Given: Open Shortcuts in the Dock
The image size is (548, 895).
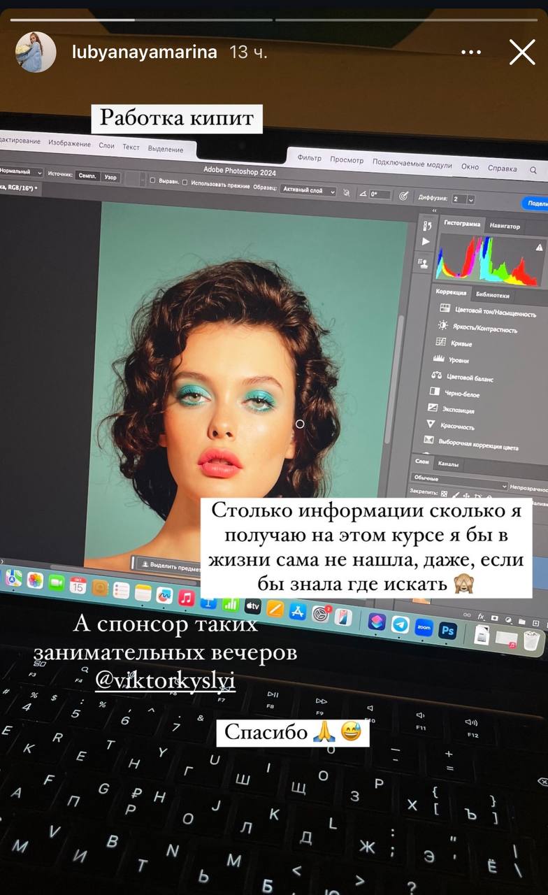Looking at the screenshot, I should [x=376, y=621].
